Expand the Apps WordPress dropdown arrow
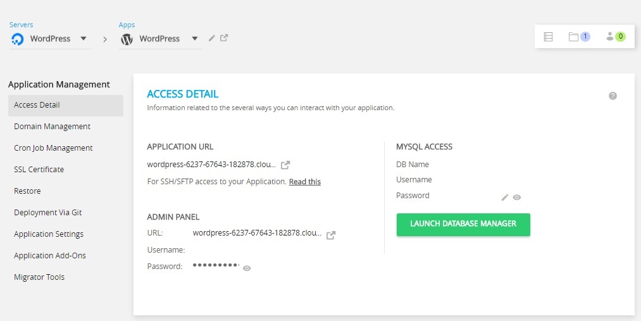 click(x=195, y=39)
